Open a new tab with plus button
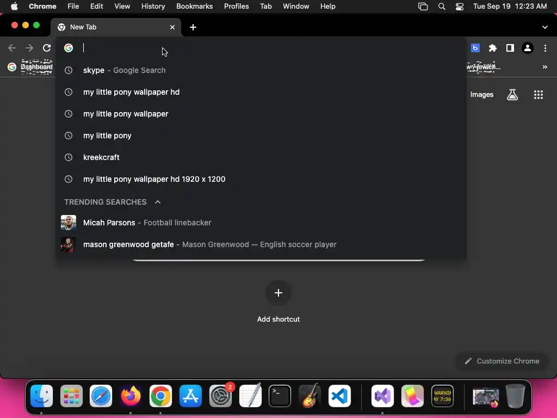This screenshot has width=557, height=418. click(x=193, y=27)
